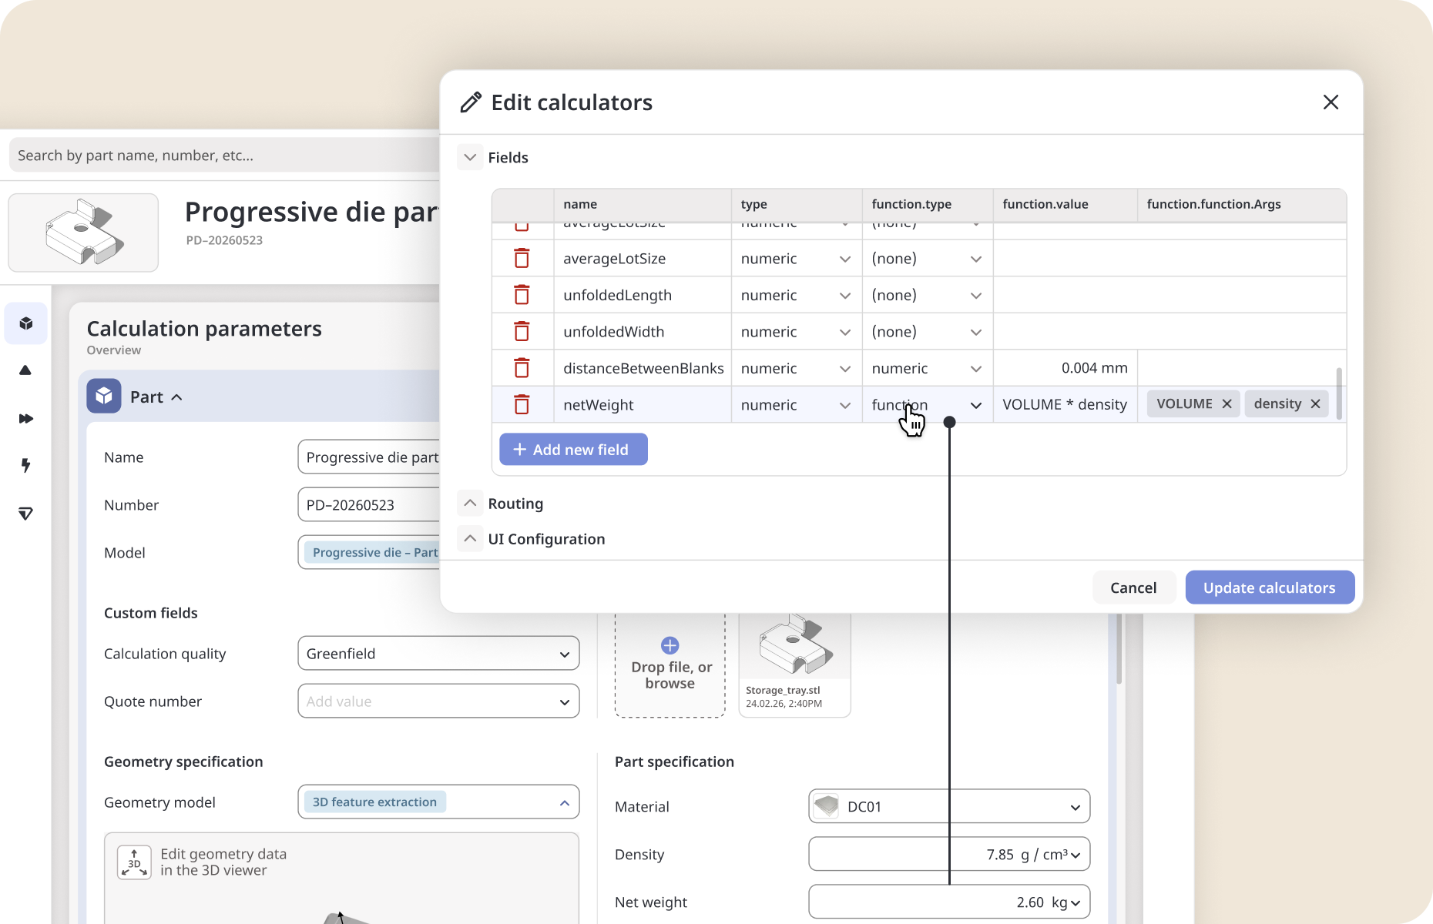This screenshot has height=924, width=1433.
Task: Close the Edit calculators dialog
Action: 1331,102
